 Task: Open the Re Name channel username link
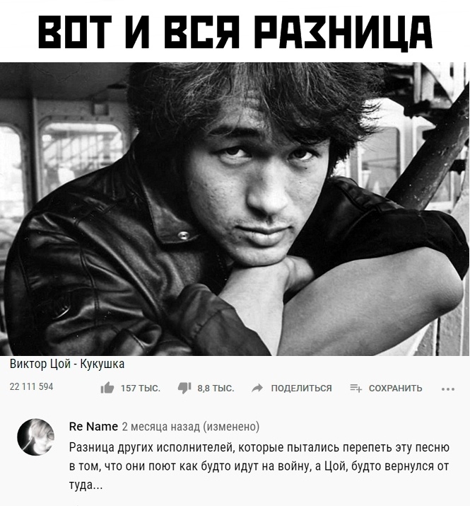tap(93, 427)
